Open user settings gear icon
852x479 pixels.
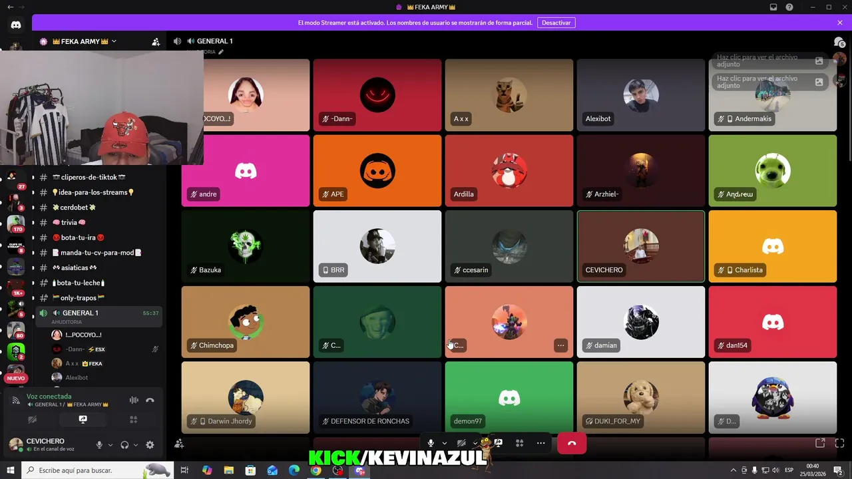[150, 445]
